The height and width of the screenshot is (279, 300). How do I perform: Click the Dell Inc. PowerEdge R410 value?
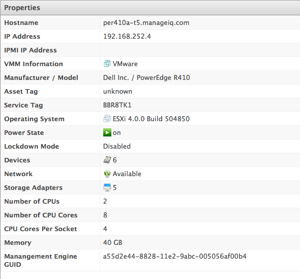pos(146,77)
